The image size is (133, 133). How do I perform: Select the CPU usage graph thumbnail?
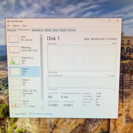14,39
